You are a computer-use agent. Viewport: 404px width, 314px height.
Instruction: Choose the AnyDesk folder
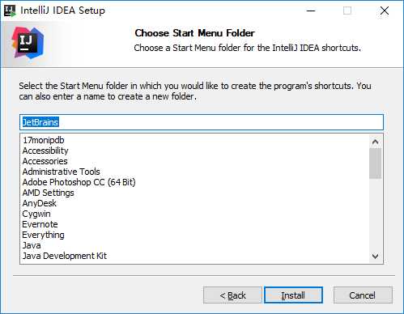click(x=40, y=203)
